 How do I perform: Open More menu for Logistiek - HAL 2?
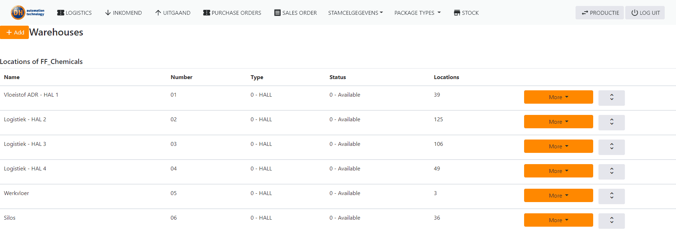click(558, 122)
